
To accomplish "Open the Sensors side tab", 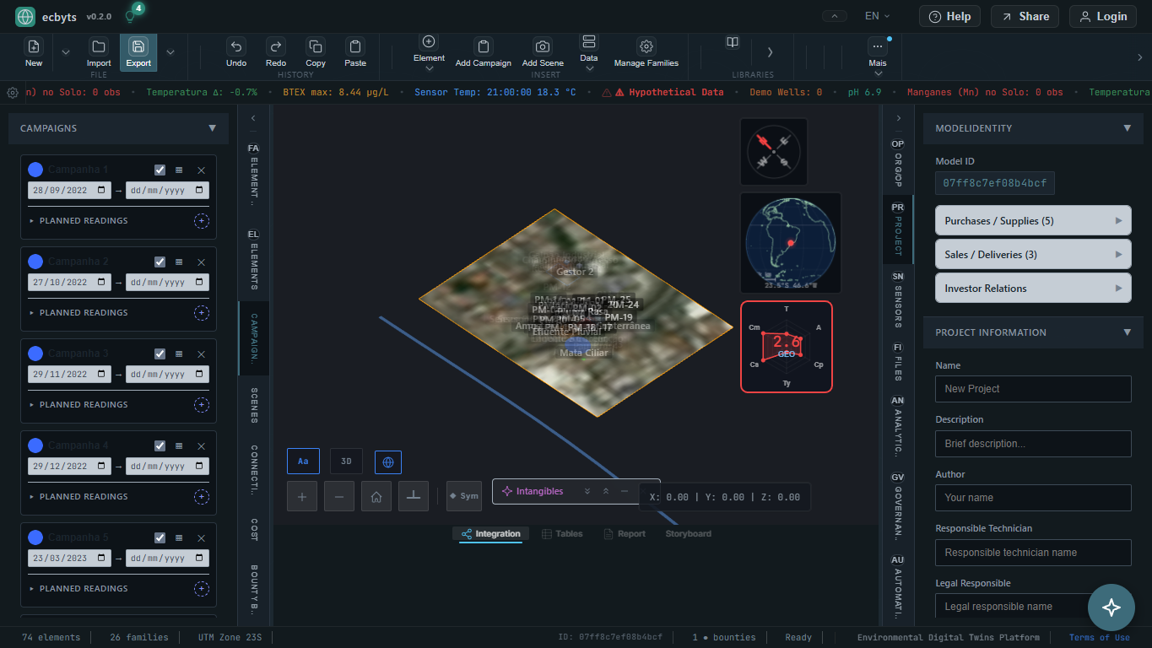I will click(898, 300).
